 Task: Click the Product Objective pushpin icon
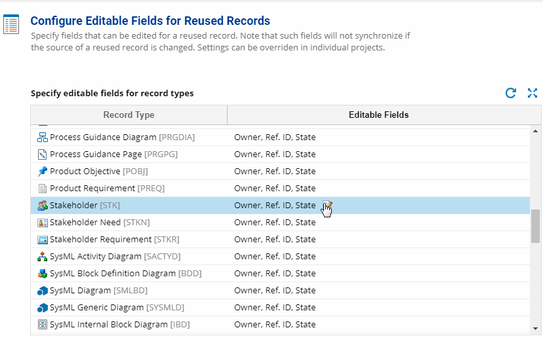pos(42,171)
